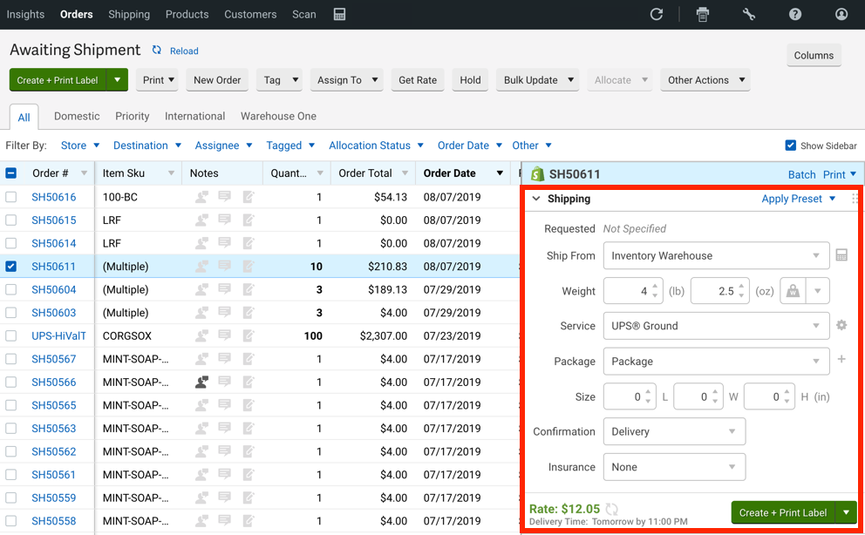The width and height of the screenshot is (865, 535).
Task: Open the Products menu
Action: tap(187, 15)
